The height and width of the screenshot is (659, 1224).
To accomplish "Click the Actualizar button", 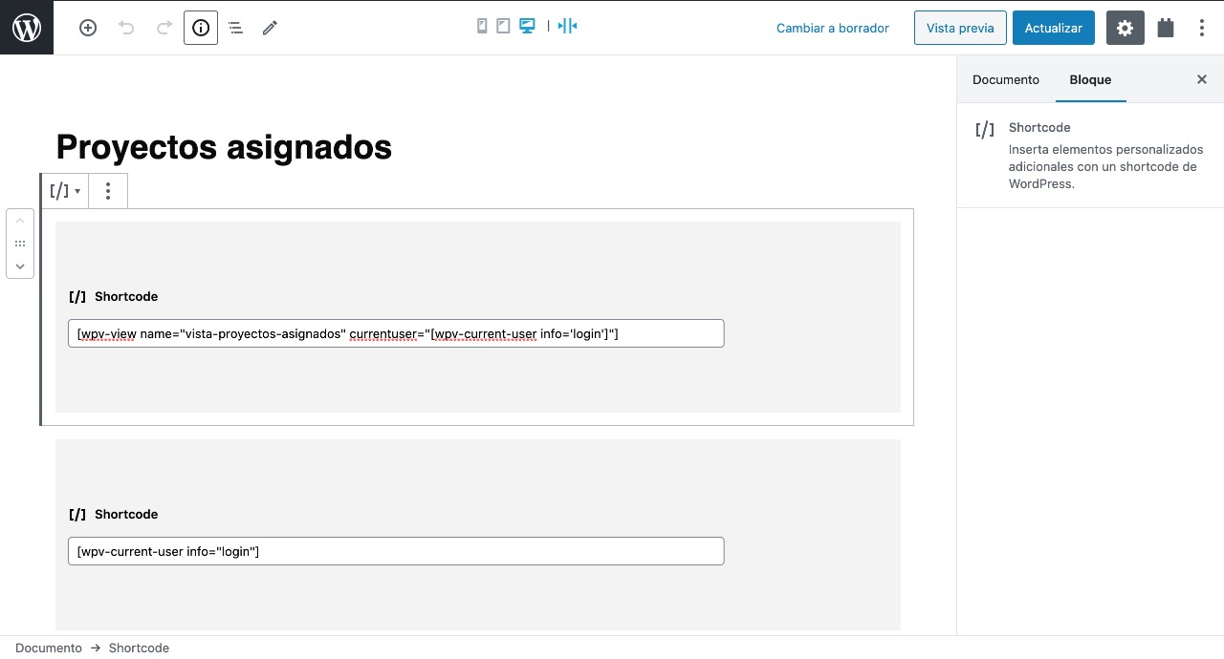I will 1053,28.
